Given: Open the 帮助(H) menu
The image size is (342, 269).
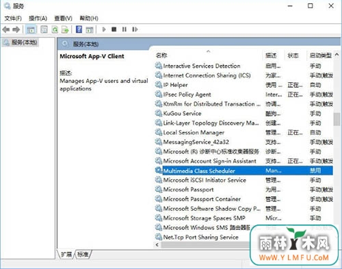Looking at the screenshot, I should pyautogui.click(x=89, y=18).
